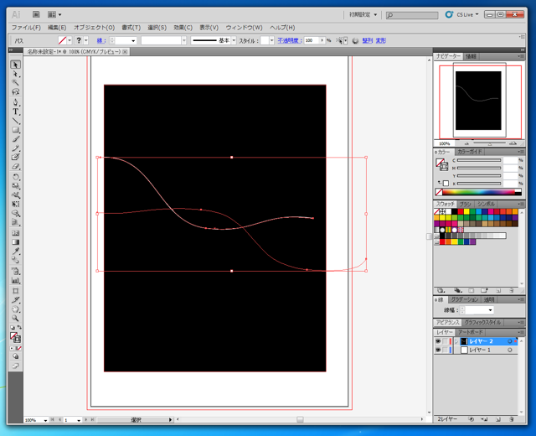
Task: Select the Pen tool
Action: coord(15,102)
